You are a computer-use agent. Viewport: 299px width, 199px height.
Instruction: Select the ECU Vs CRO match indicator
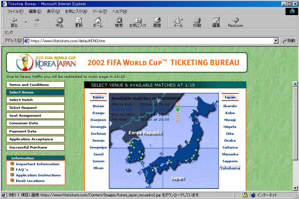click(x=178, y=114)
